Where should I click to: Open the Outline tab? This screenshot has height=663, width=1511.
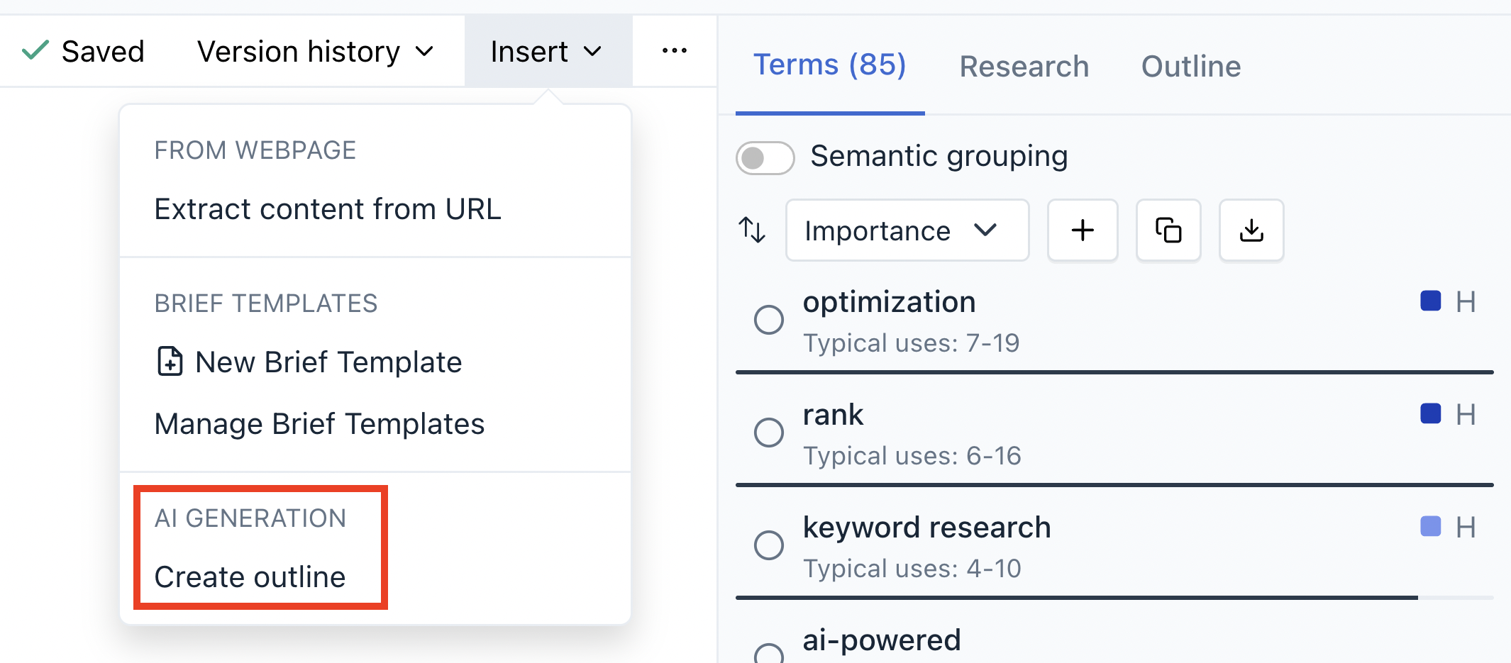[x=1190, y=65]
